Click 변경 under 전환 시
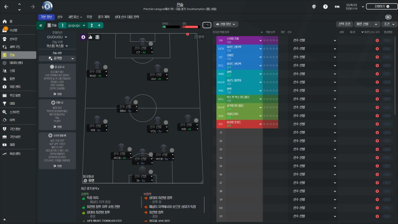The image size is (398, 224). coord(57,127)
